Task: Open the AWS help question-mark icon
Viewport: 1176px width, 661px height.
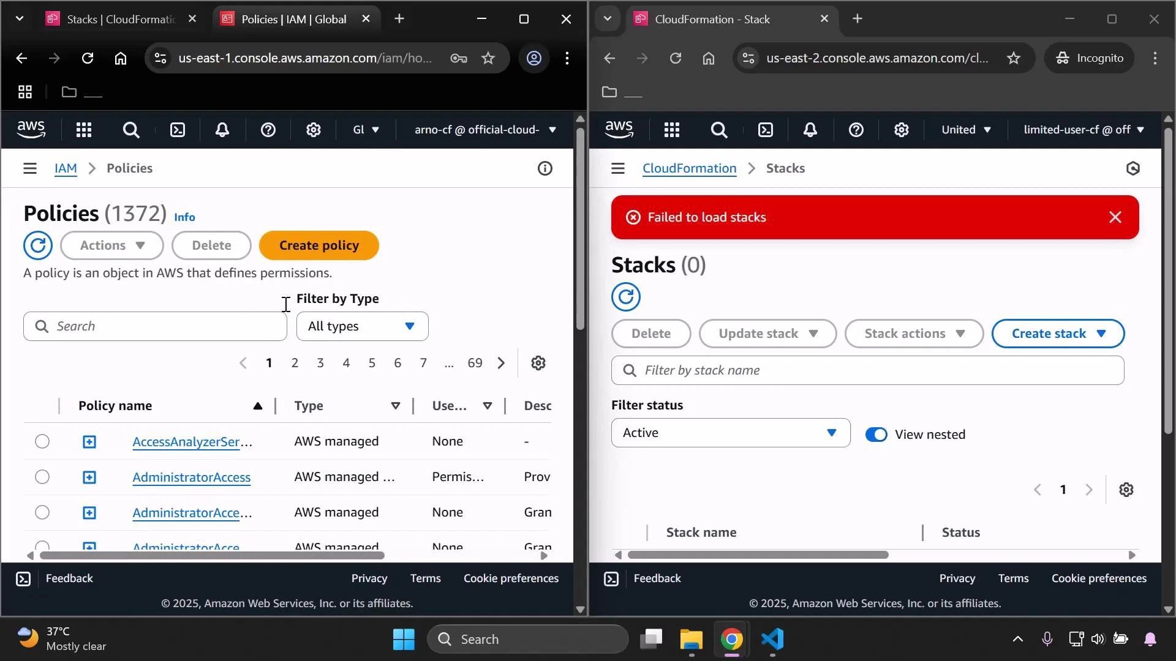Action: (268, 129)
